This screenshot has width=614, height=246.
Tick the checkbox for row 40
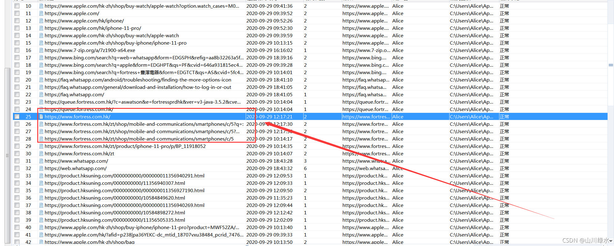pos(17,227)
